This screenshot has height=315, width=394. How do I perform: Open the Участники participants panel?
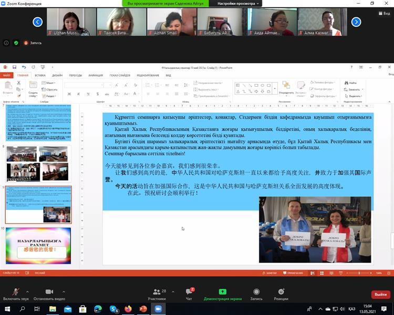157,292
